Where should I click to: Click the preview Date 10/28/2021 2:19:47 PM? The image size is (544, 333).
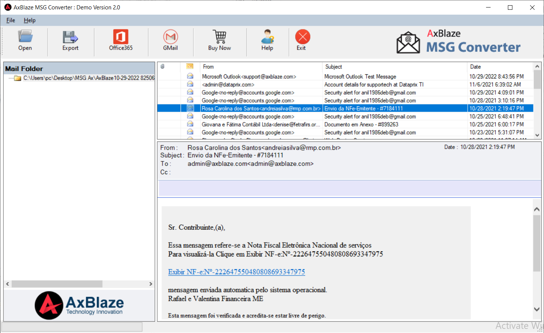[x=488, y=147]
